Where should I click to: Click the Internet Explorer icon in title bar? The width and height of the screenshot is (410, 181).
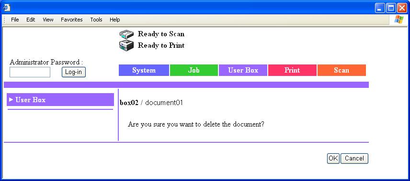[x=7, y=8]
